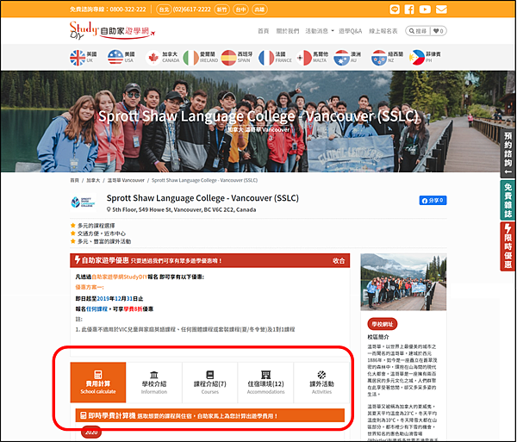The height and width of the screenshot is (442, 517).
Task: Select the 學校介紹 Information tab
Action: (x=154, y=383)
